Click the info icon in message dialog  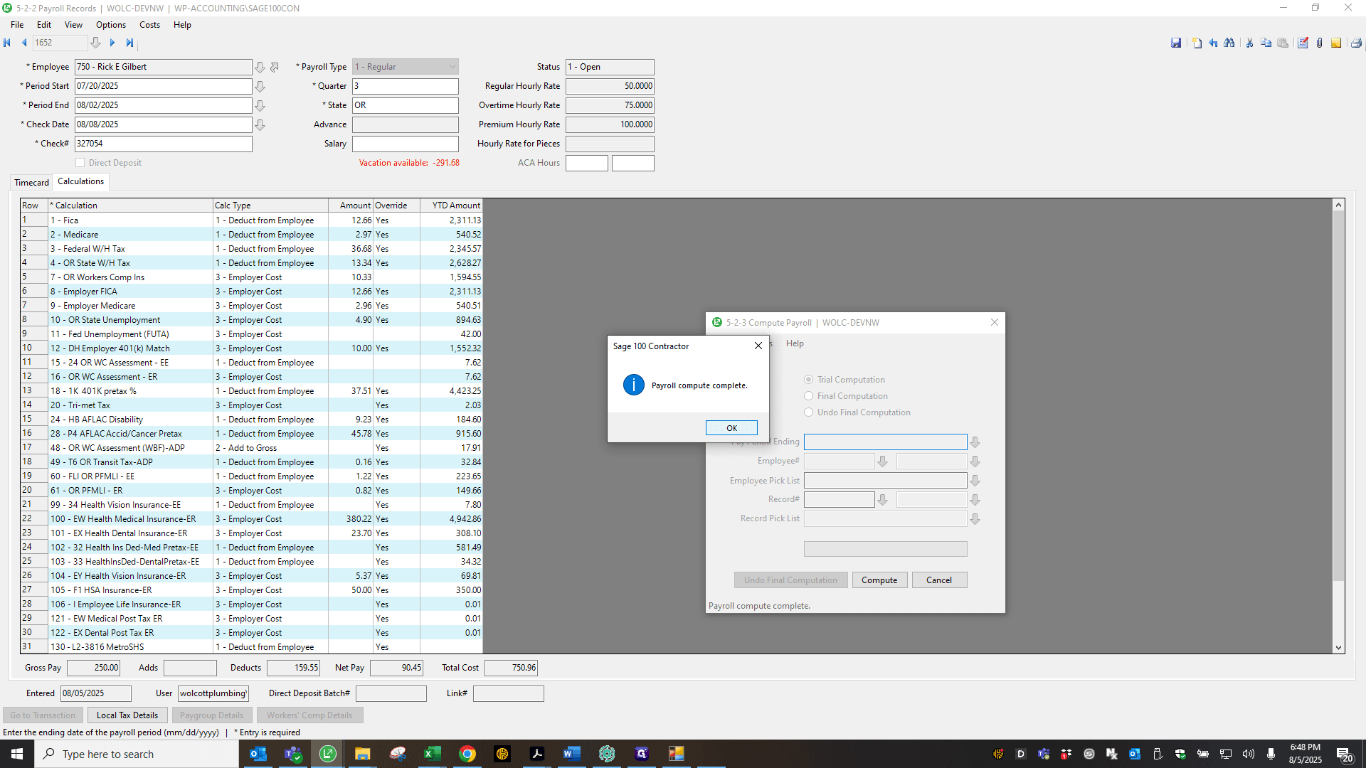tap(633, 385)
